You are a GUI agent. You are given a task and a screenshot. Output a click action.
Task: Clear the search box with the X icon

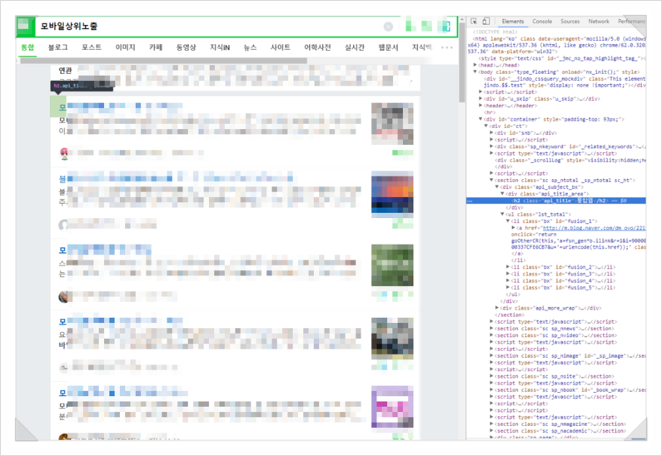[388, 27]
